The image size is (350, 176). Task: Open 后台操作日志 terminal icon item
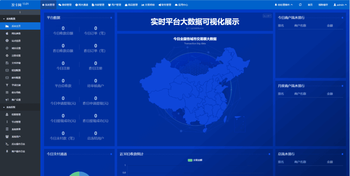click(20, 144)
